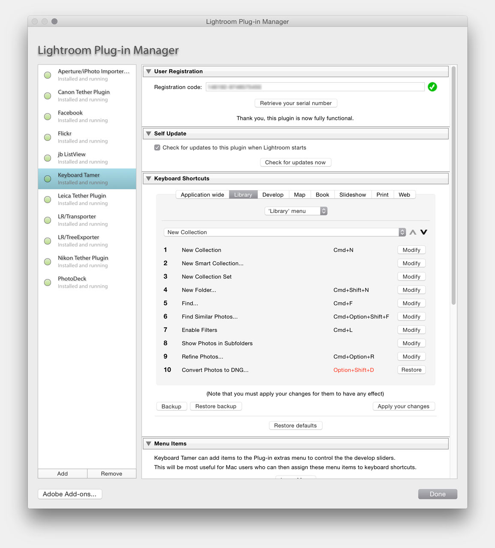495x548 pixels.
Task: Switch to the Develop tab
Action: 273,195
